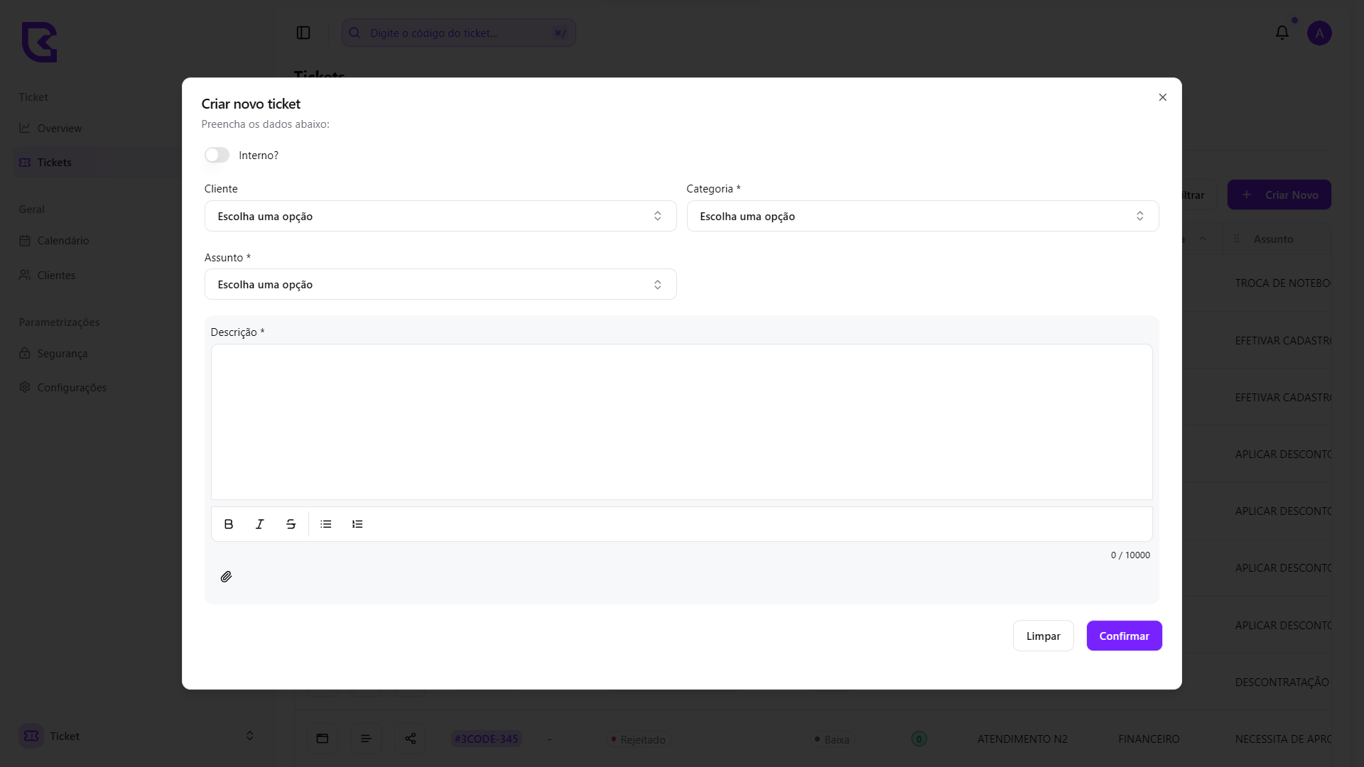Image resolution: width=1364 pixels, height=767 pixels.
Task: Toggle bold formatting in description editor
Action: coord(228,524)
